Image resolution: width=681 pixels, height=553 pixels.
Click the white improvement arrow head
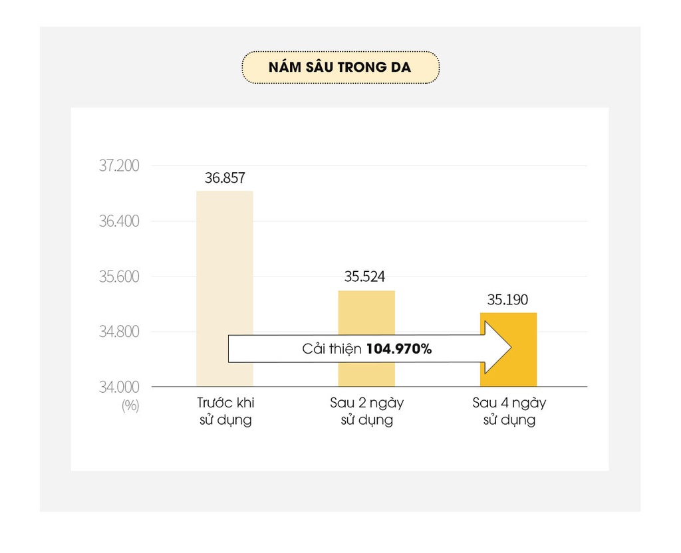(x=497, y=348)
